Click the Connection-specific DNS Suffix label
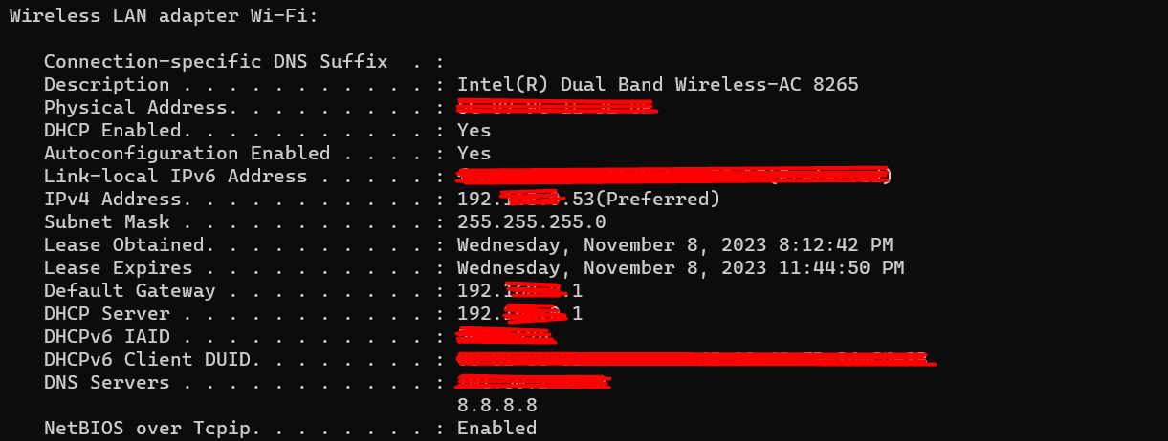 (x=215, y=62)
